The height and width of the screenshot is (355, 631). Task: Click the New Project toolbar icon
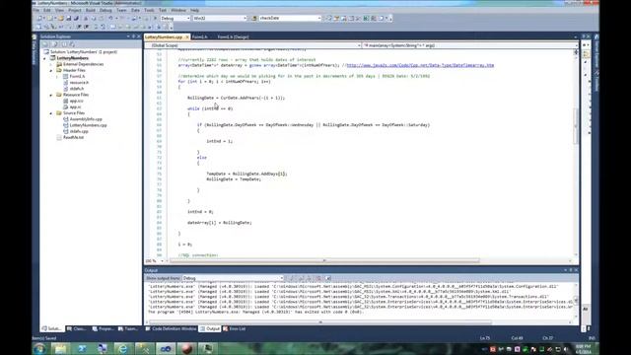[39, 18]
